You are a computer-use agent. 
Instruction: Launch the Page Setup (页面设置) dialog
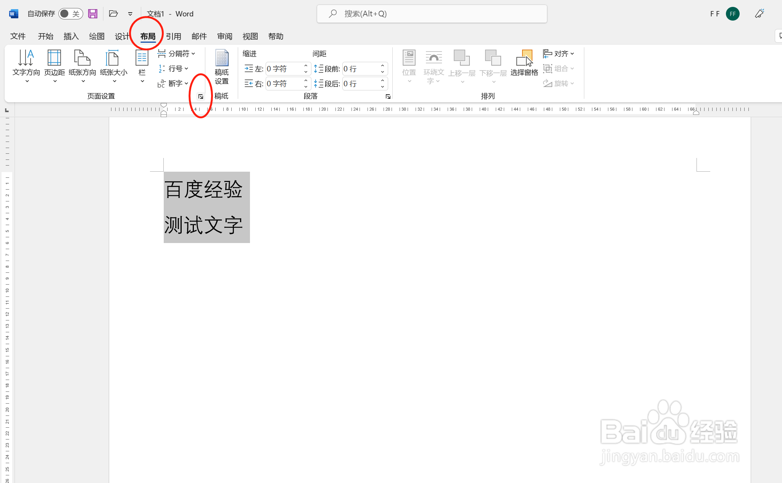(x=201, y=97)
